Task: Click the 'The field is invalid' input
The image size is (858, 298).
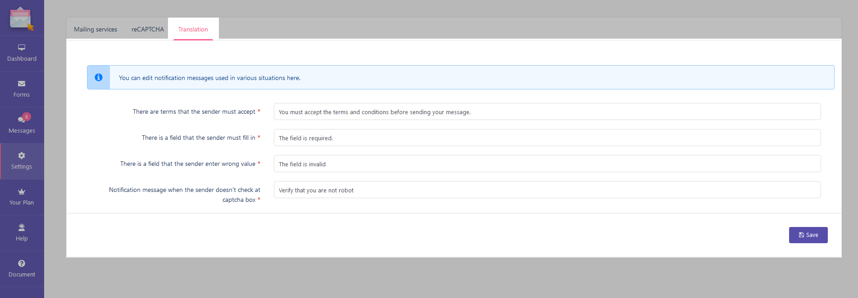Action: 547,164
